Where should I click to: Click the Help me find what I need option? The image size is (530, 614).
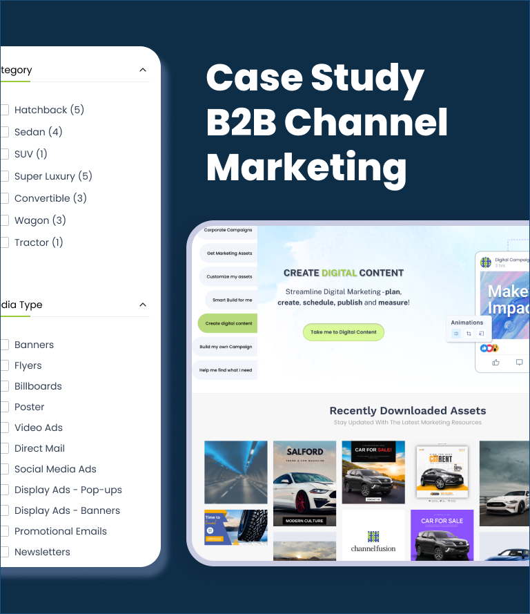pyautogui.click(x=226, y=370)
